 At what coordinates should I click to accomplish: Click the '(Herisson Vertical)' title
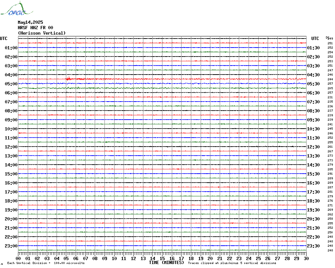coord(42,33)
